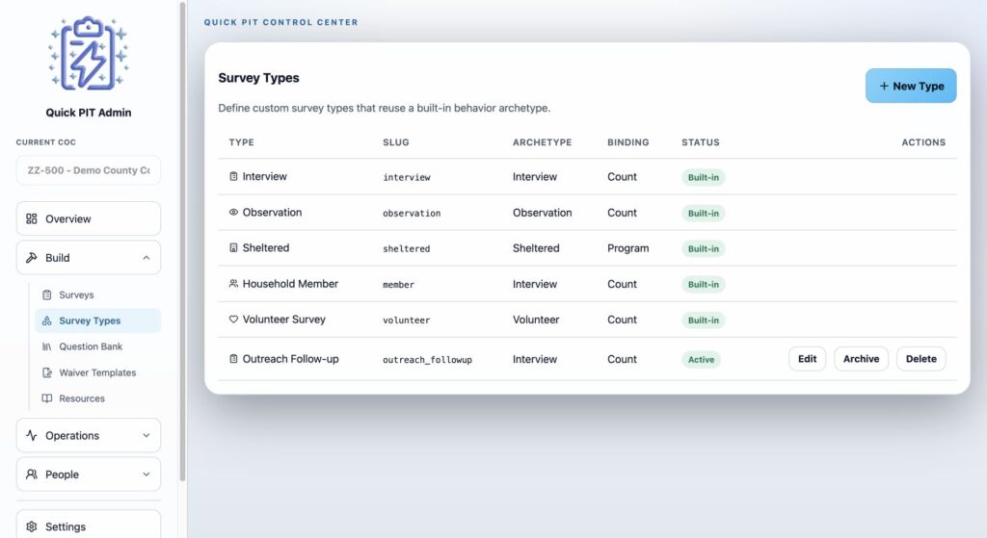Click the Surveys clipboard icon in sidebar
Screen dimensions: 987x538
pos(46,295)
